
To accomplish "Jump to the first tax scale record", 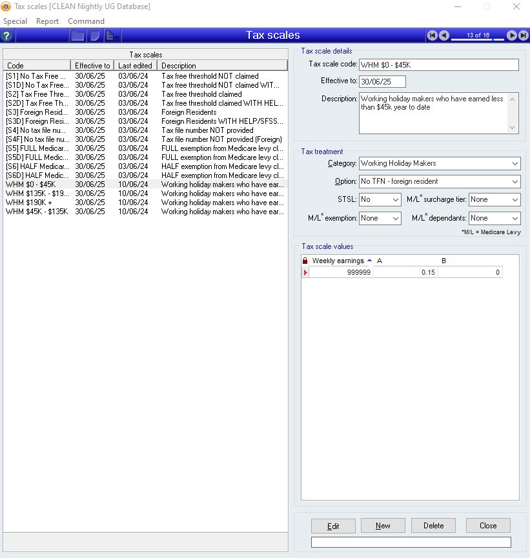I will tap(433, 35).
